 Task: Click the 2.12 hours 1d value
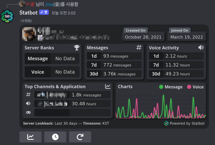tap(176, 56)
